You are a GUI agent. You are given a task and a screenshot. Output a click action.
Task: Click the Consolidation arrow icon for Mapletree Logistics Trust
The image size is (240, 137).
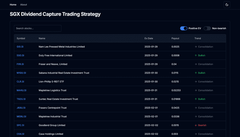coord(196,90)
